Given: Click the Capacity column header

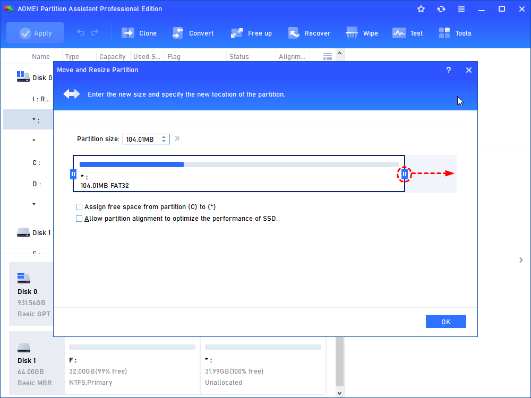Looking at the screenshot, I should pyautogui.click(x=112, y=57).
